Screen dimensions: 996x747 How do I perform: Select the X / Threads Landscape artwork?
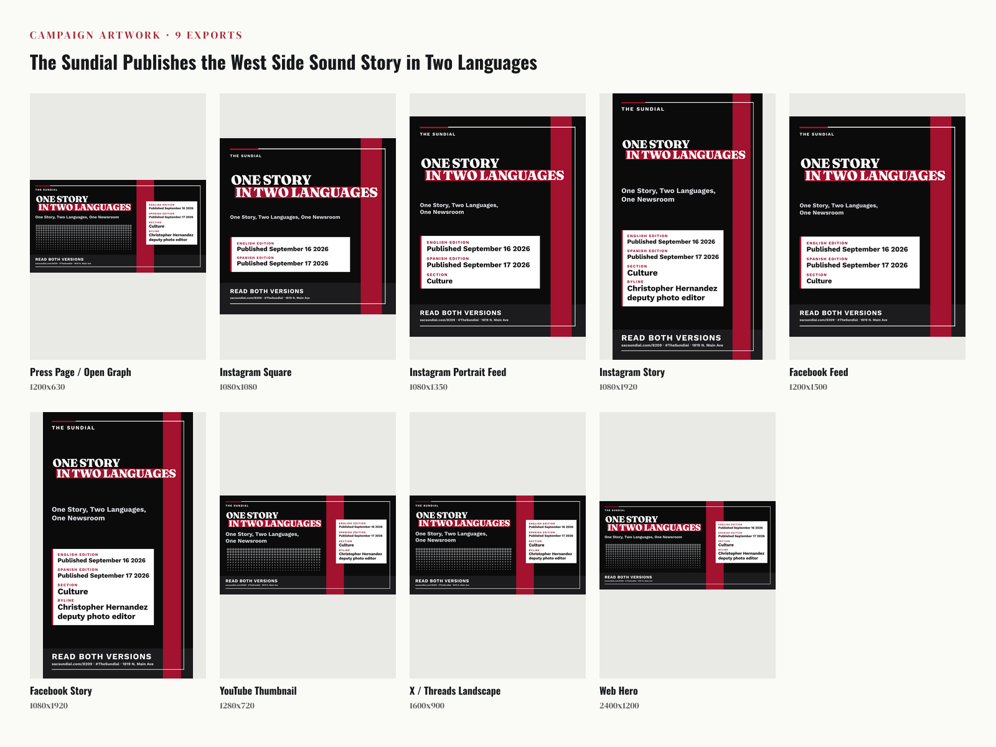(497, 545)
